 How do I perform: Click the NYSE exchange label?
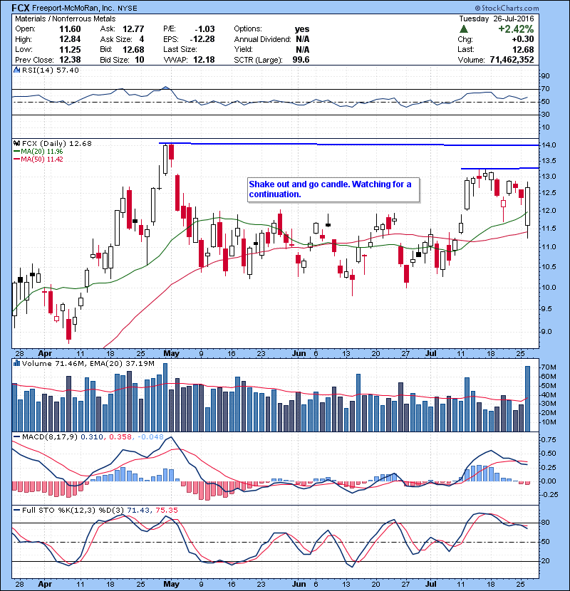(x=127, y=9)
